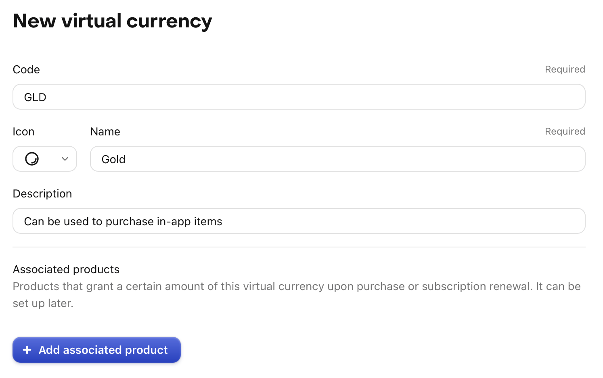Click into the Name input field
This screenshot has height=378, width=603.
pos(337,159)
